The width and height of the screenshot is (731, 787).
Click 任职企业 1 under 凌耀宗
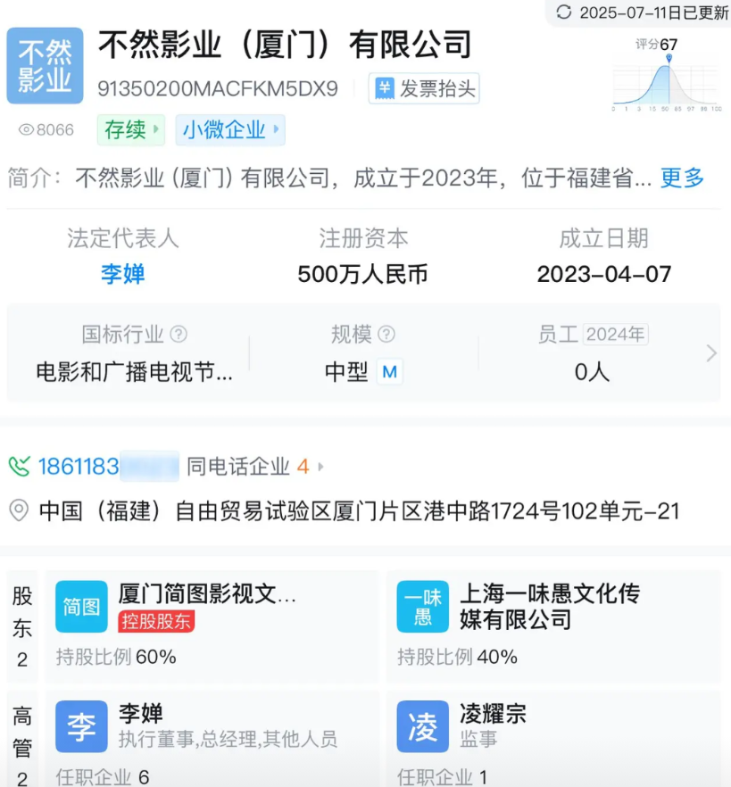443,777
